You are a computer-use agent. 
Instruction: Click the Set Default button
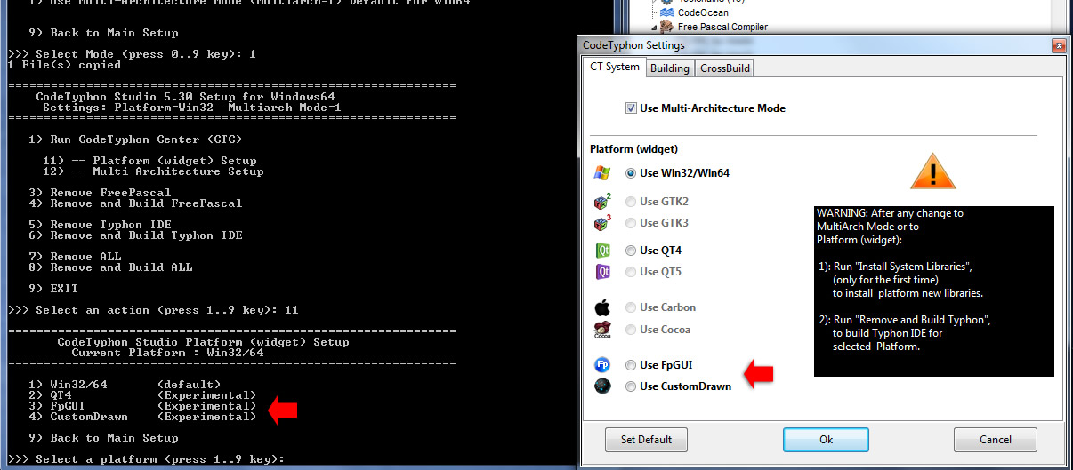(x=647, y=440)
